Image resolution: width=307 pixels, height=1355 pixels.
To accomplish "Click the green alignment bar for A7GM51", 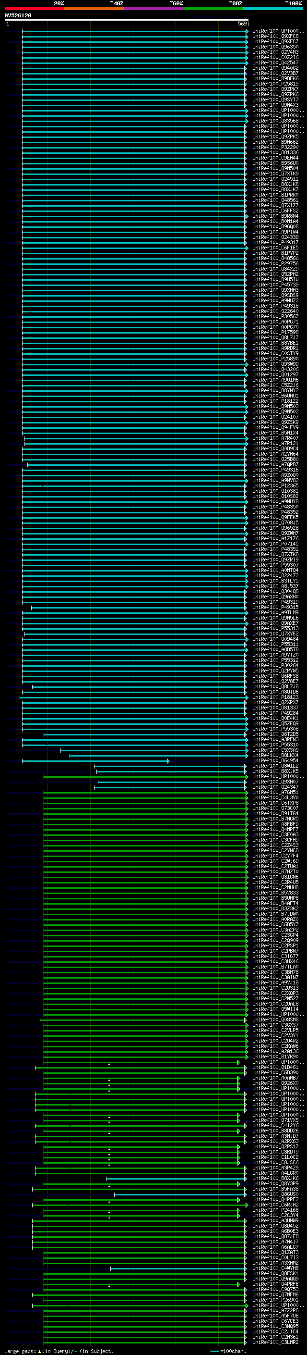I will pos(145,792).
